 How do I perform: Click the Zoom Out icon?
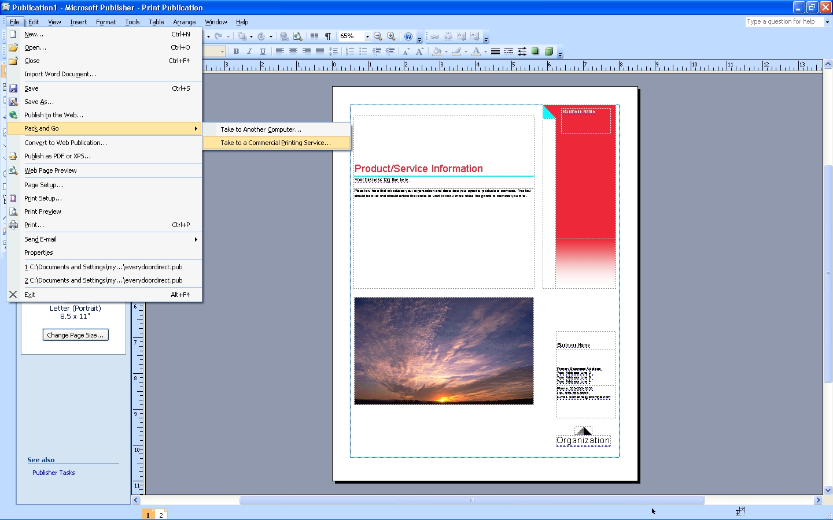pyautogui.click(x=378, y=36)
